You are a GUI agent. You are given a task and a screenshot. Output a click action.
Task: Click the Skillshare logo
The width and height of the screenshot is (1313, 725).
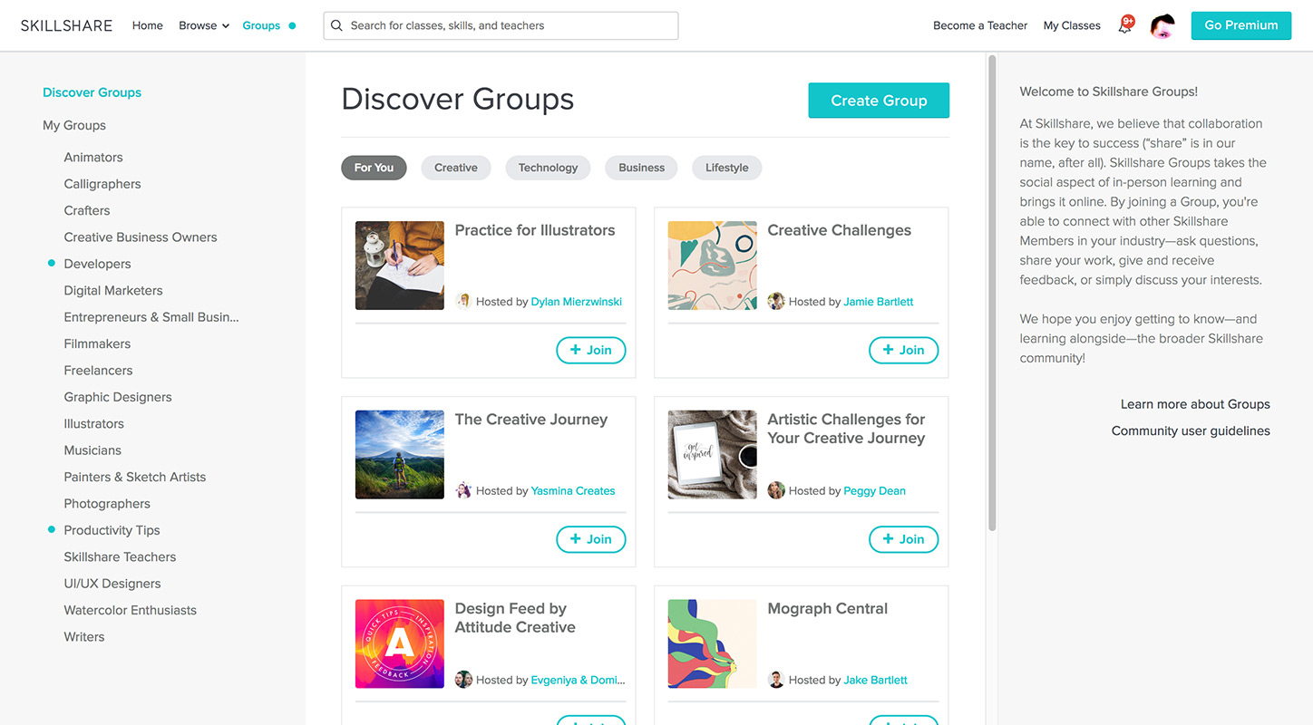tap(67, 25)
